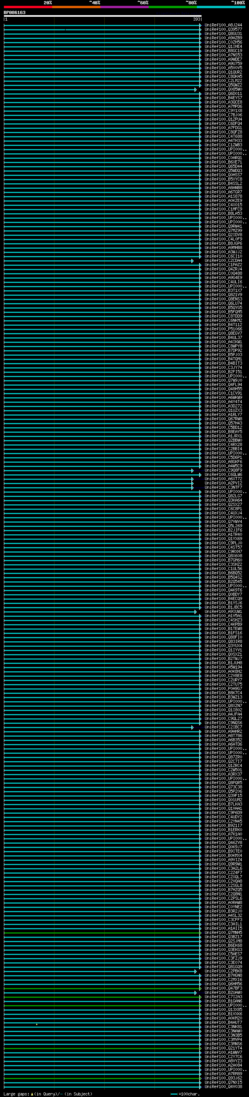Select hit UniRef100_A6B352
This screenshot has width=249, height=1097.
point(223,740)
